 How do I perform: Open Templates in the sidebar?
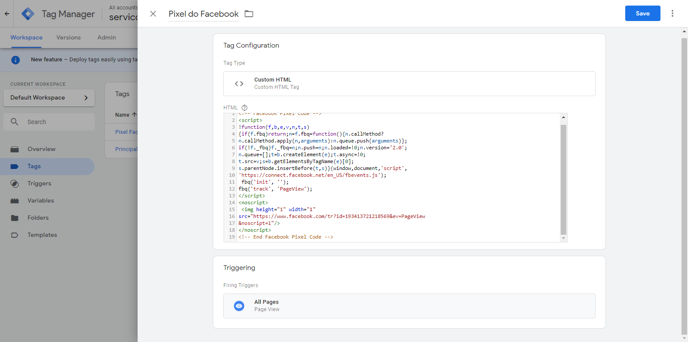click(42, 235)
